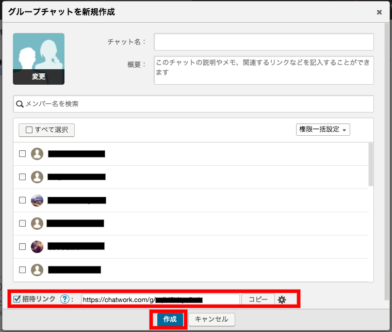Click the invite link help question icon
Image resolution: width=392 pixels, height=332 pixels.
[x=64, y=299]
